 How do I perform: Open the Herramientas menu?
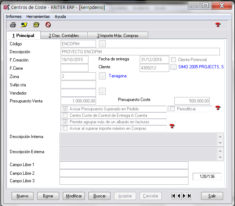pos(38,17)
